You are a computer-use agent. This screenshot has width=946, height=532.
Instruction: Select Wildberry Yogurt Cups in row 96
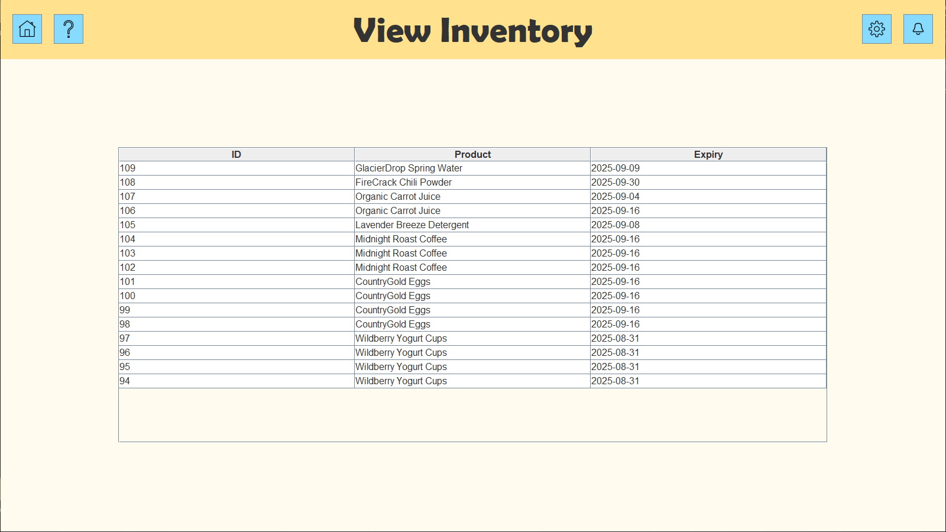472,353
